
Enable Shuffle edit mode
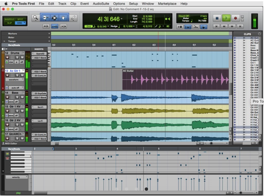click(9, 19)
